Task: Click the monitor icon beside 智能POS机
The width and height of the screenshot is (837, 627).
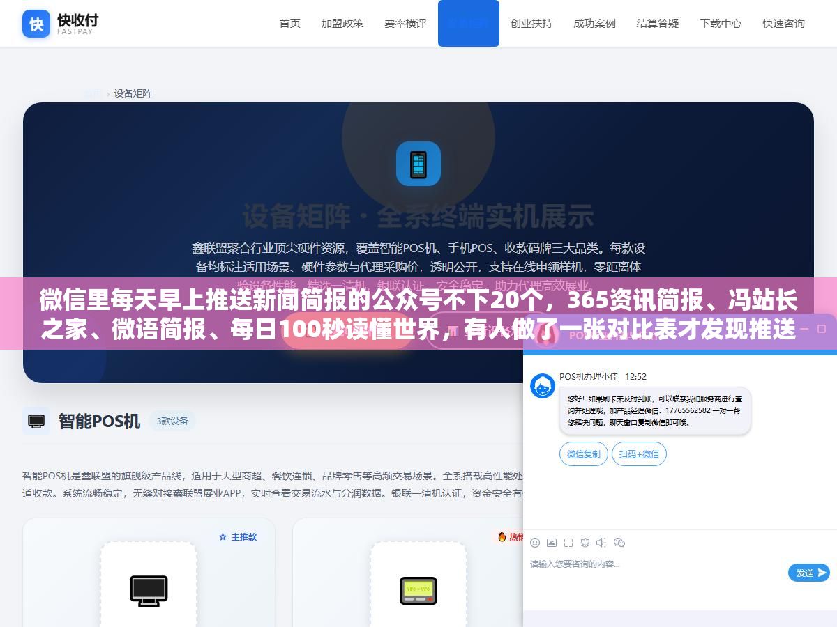Action: pos(36,421)
